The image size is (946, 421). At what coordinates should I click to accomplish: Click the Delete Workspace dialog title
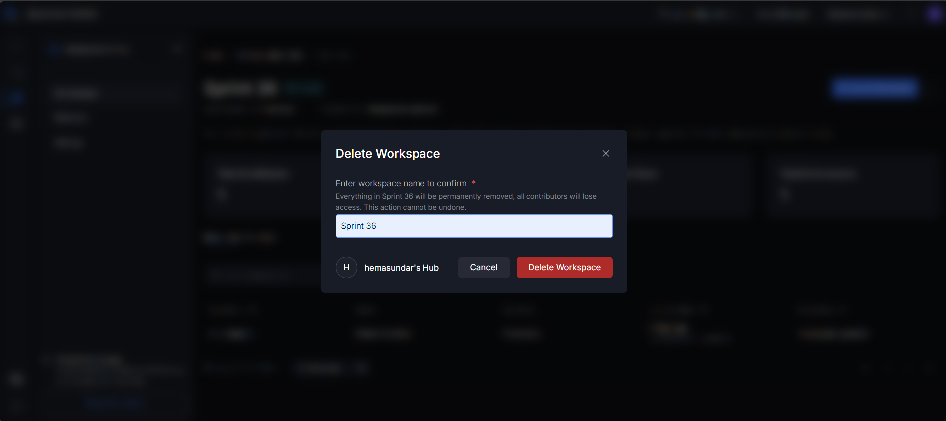388,154
